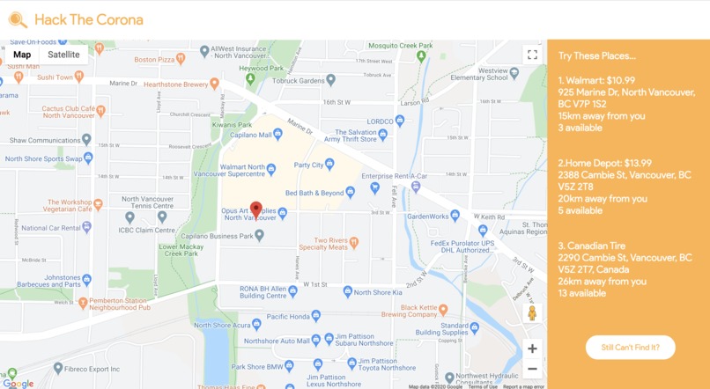The image size is (710, 389).
Task: Click Report a map error link
Action: [x=523, y=386]
